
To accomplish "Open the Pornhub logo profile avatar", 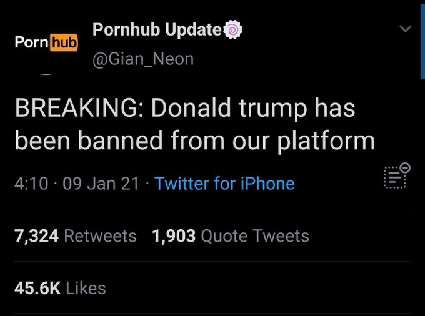I will (46, 42).
